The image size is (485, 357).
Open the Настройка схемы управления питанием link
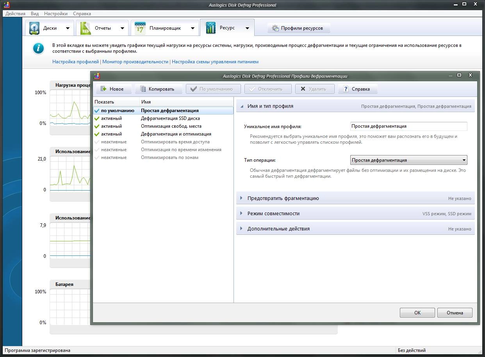click(215, 62)
